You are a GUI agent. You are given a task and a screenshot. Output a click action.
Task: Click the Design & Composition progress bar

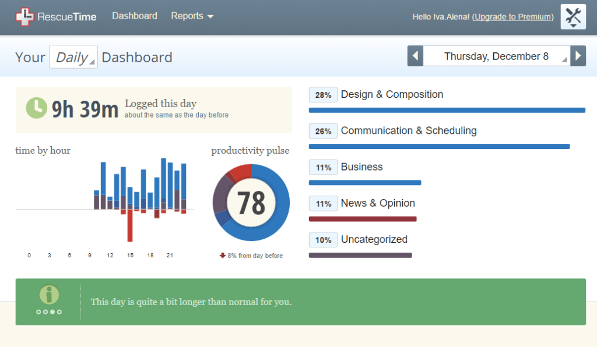coord(447,110)
